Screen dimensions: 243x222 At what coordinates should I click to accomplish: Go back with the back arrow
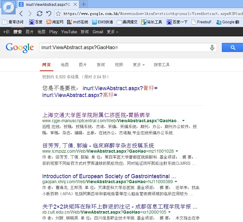click(21, 14)
